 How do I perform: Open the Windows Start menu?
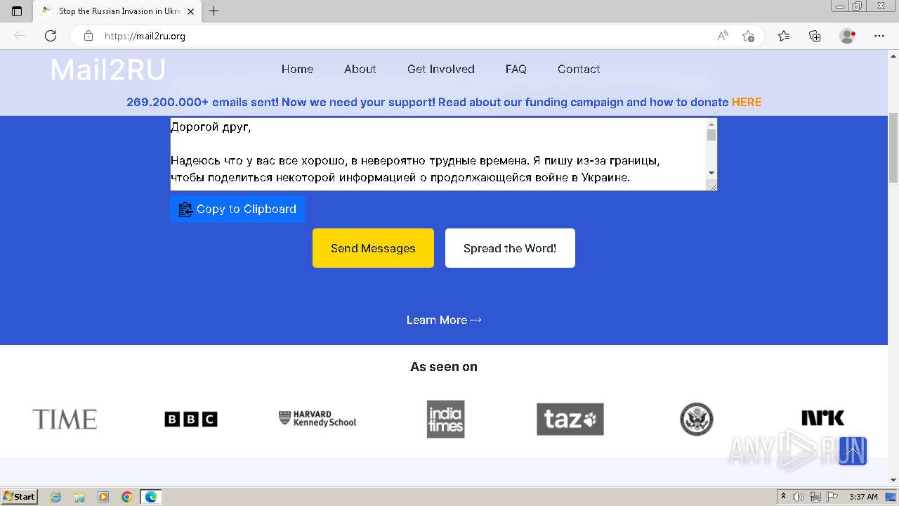19,497
